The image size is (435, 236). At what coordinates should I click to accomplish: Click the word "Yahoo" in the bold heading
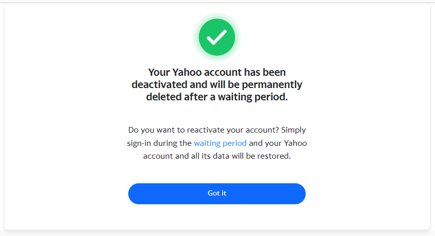tap(187, 72)
